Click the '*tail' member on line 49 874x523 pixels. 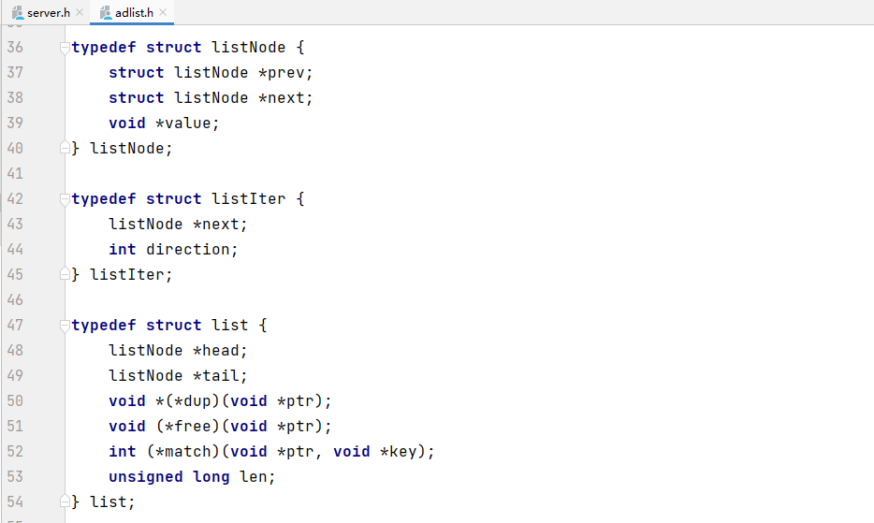[220, 375]
